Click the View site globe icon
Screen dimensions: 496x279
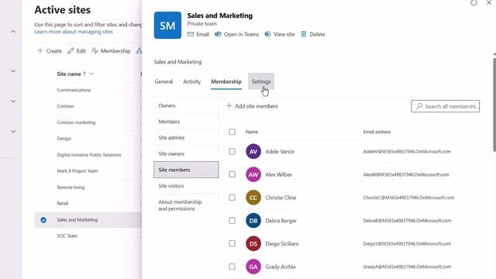coord(267,34)
